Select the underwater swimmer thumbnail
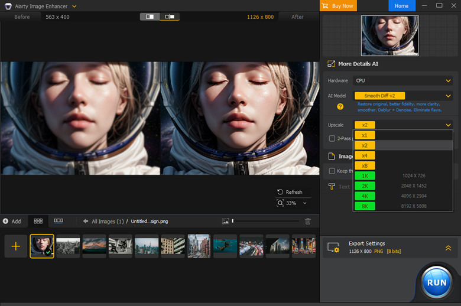 225,246
